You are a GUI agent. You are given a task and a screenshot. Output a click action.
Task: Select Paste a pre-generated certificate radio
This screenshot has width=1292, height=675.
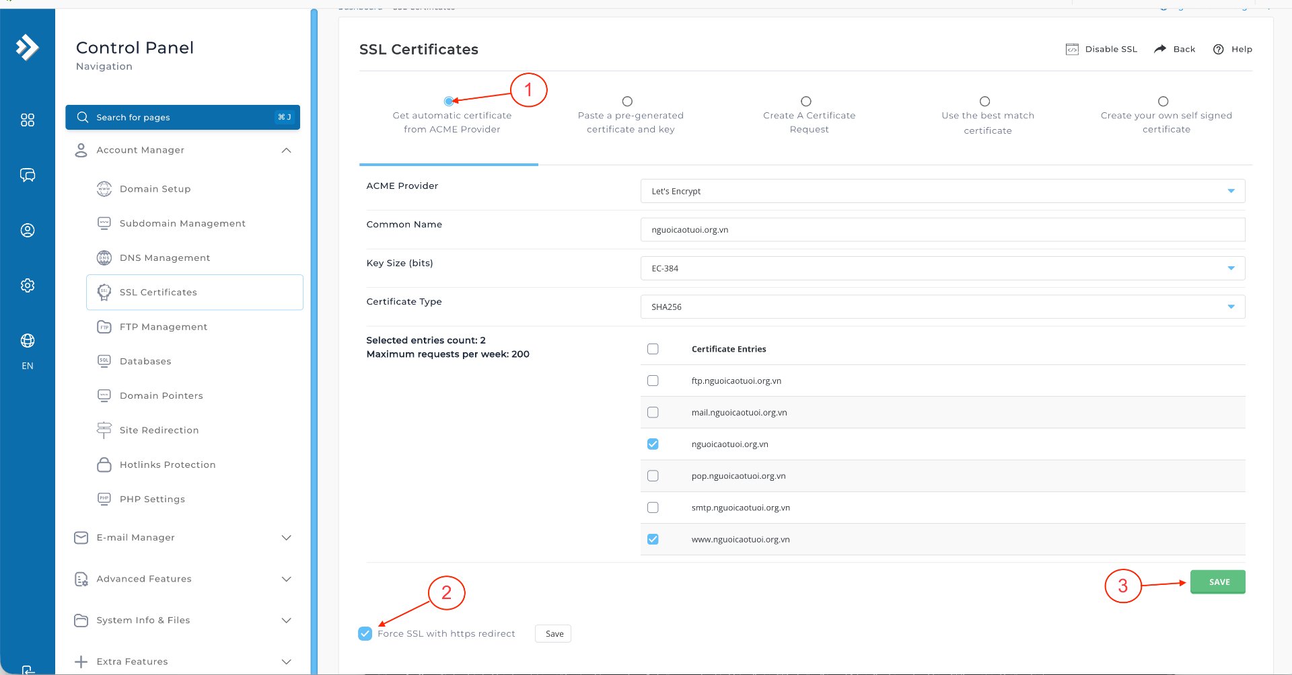[627, 102]
